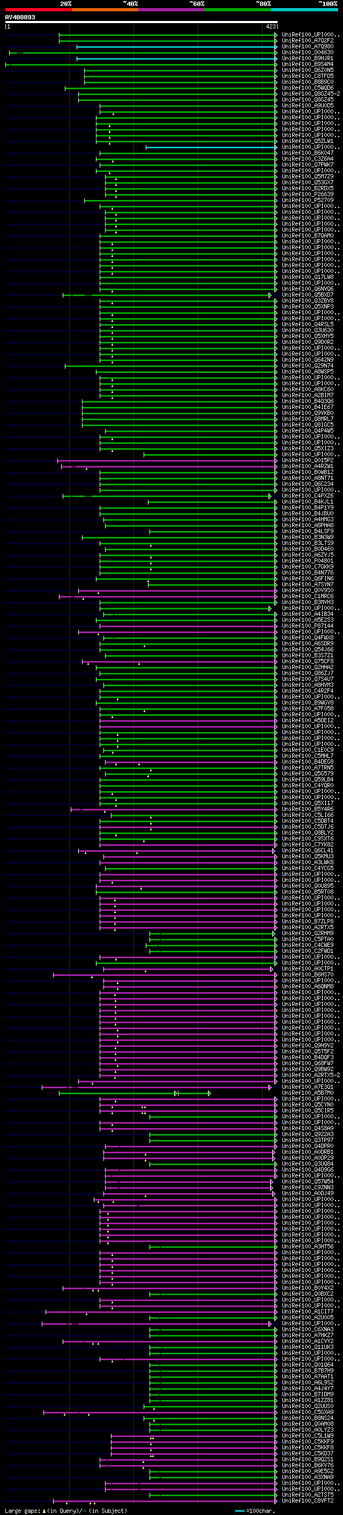Select label UniRef100_B4P1Y9

(x=308, y=507)
